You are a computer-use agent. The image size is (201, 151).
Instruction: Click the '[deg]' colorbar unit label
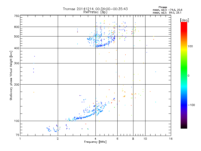click(184, 20)
